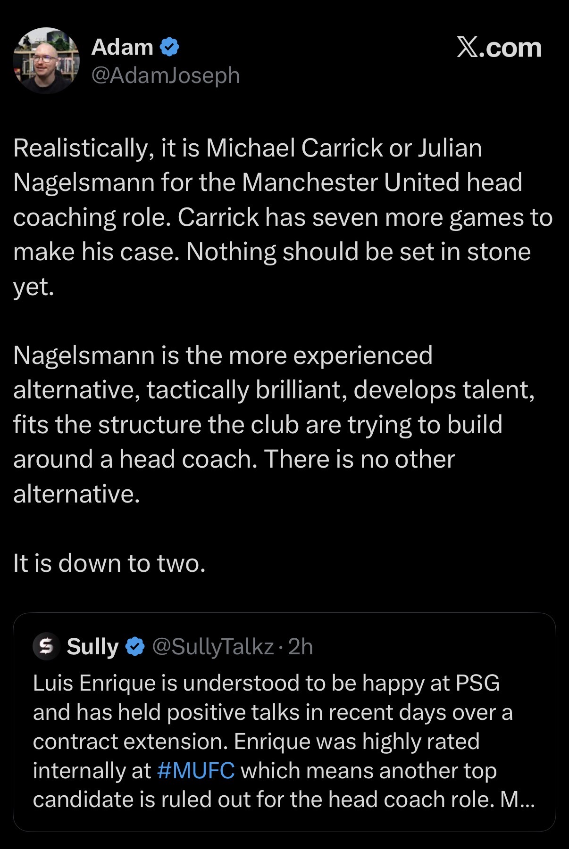Click the word "PSG" in quoted post
The width and height of the screenshot is (569, 849).
477,683
